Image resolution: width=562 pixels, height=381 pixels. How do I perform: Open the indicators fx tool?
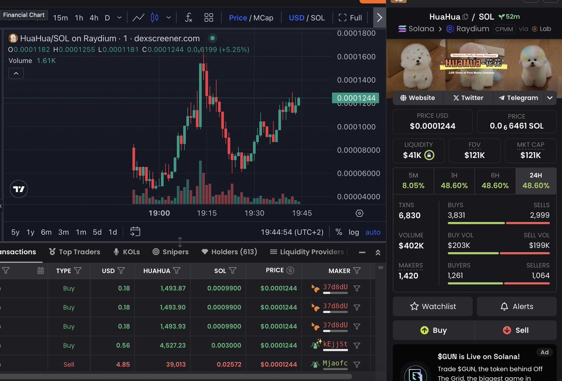(188, 18)
